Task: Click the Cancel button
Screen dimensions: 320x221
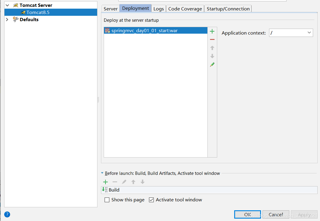Action: click(x=276, y=214)
